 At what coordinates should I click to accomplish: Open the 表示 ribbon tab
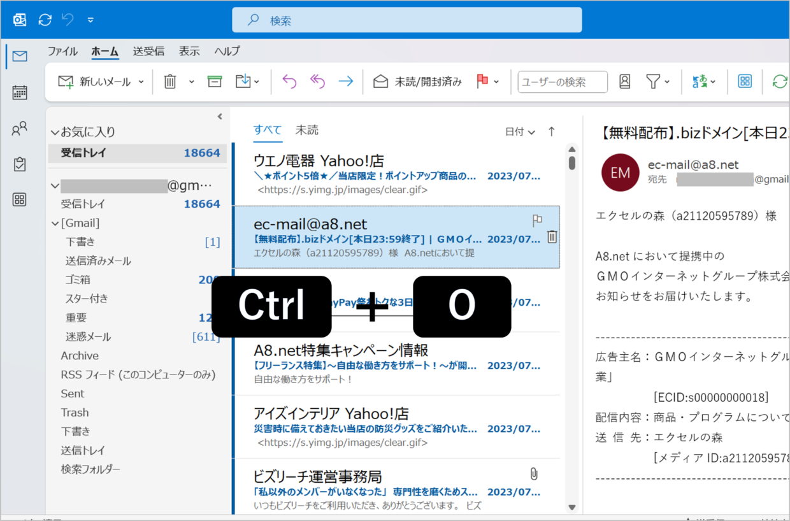click(189, 52)
